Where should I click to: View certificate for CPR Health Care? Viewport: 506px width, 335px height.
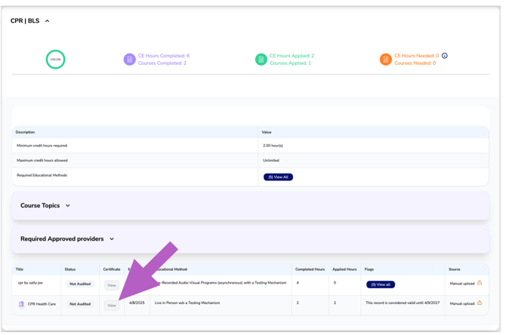(112, 306)
